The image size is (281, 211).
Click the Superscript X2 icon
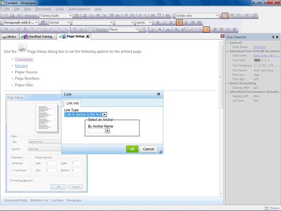183,29
